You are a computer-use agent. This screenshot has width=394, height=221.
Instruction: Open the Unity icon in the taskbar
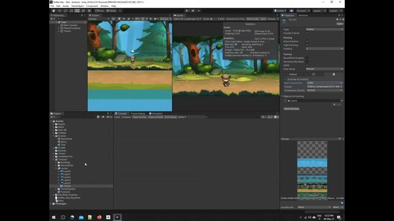(x=118, y=217)
